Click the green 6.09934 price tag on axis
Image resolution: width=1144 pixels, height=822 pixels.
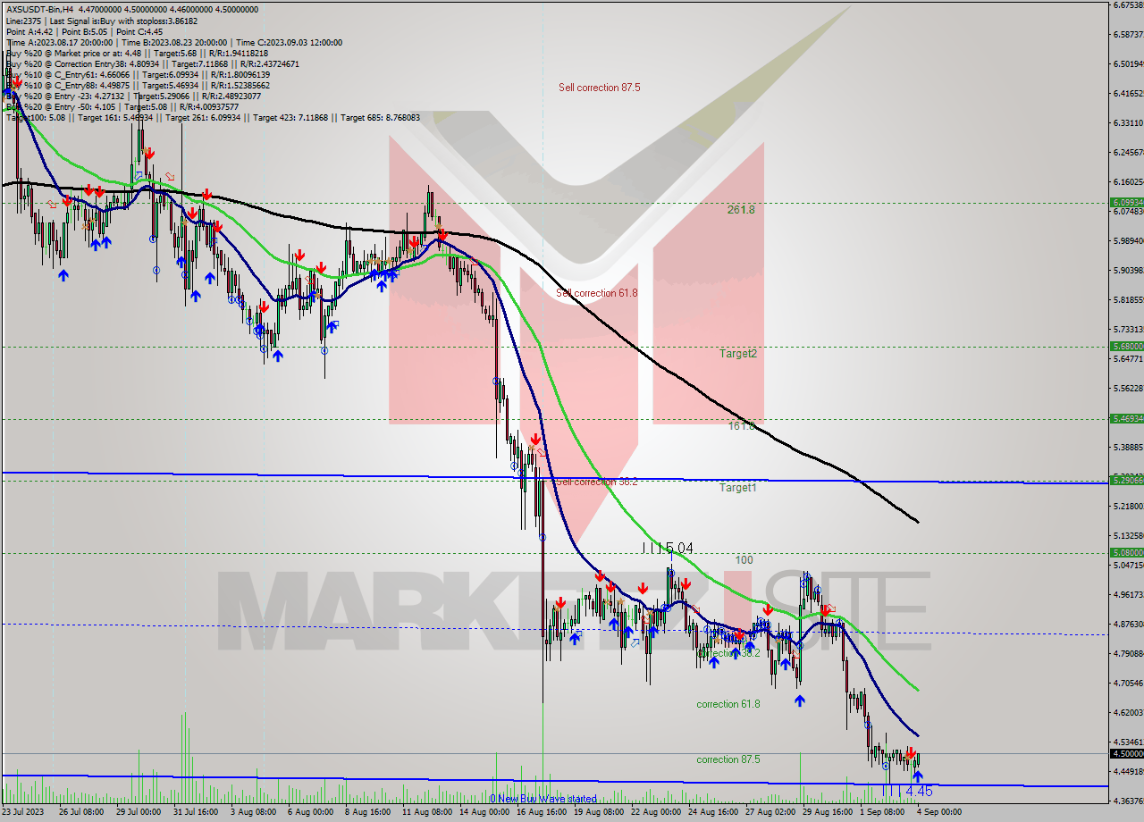[x=1126, y=203]
